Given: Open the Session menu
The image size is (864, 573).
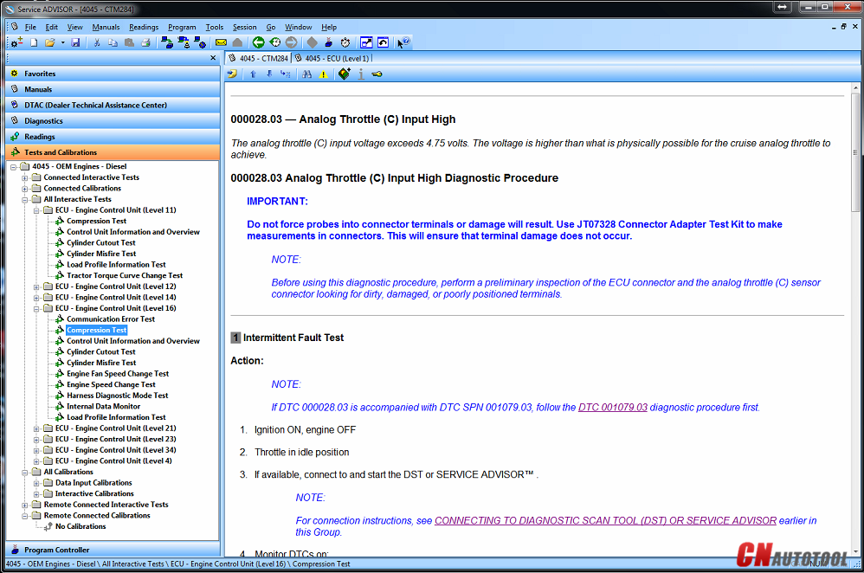Looking at the screenshot, I should pos(245,27).
